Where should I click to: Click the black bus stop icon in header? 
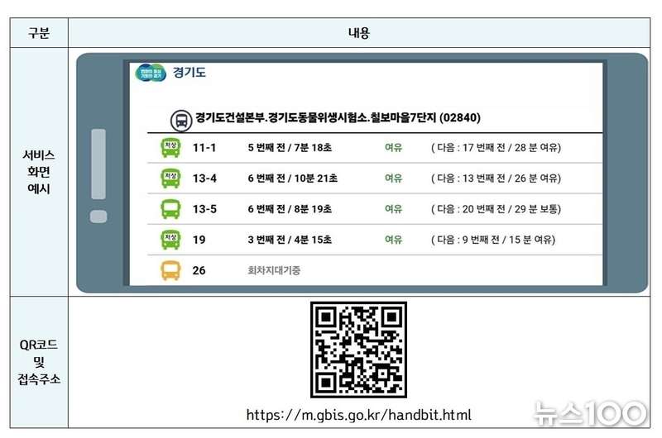pyautogui.click(x=180, y=118)
